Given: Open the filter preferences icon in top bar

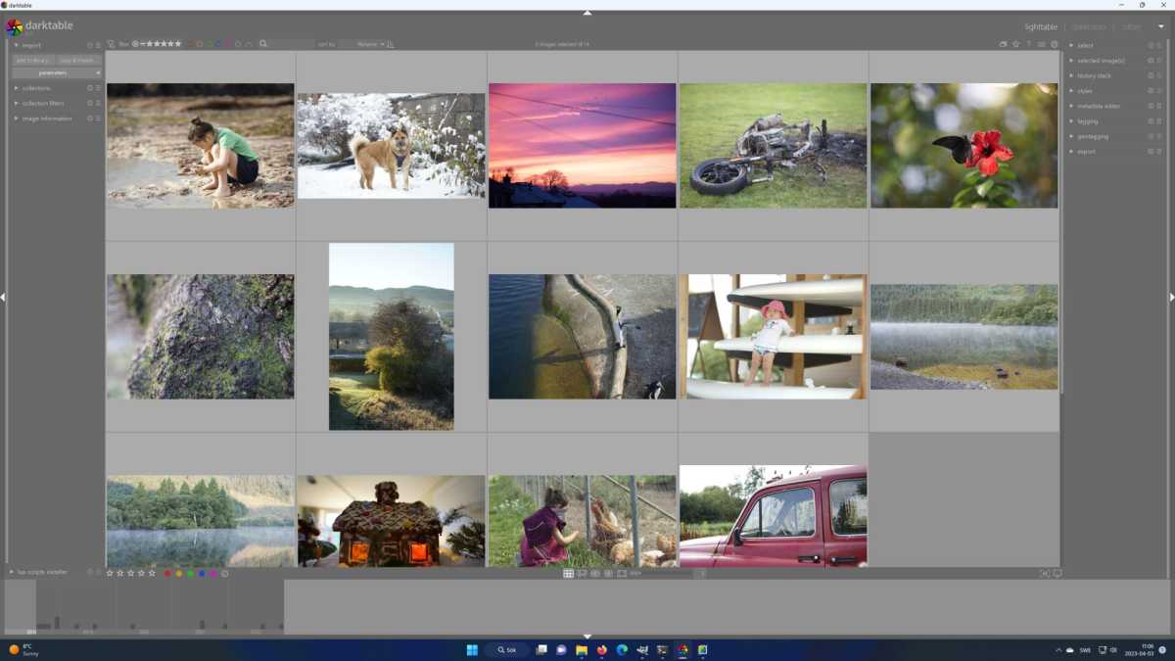Looking at the screenshot, I should pos(111,44).
